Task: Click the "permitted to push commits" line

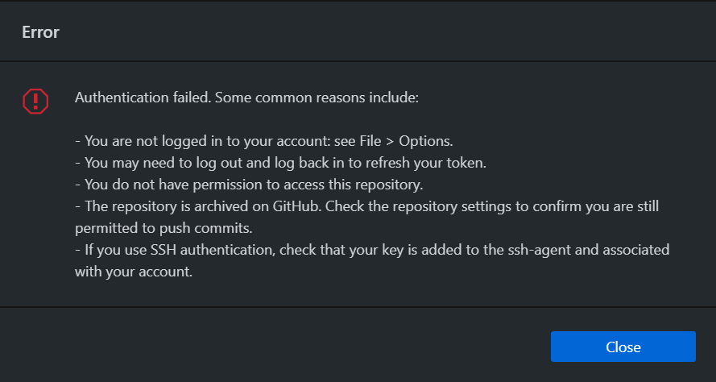Action: [155, 229]
